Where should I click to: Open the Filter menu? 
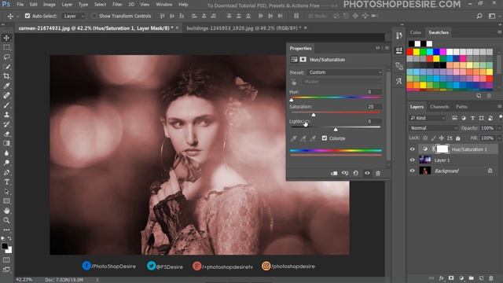(x=117, y=5)
